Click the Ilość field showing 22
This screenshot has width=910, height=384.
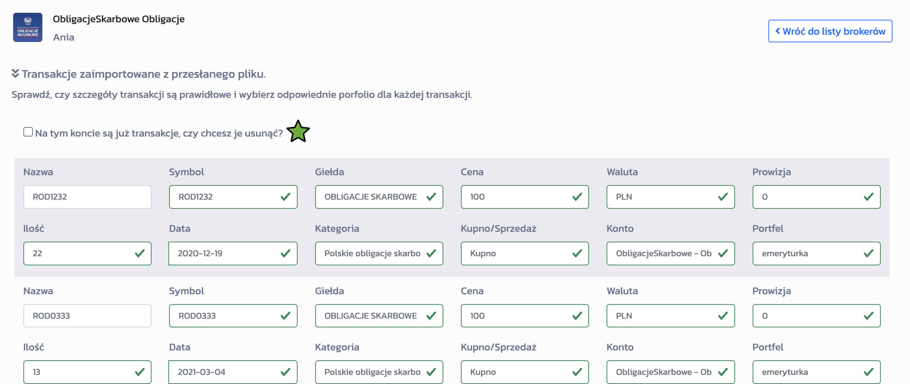[87, 253]
